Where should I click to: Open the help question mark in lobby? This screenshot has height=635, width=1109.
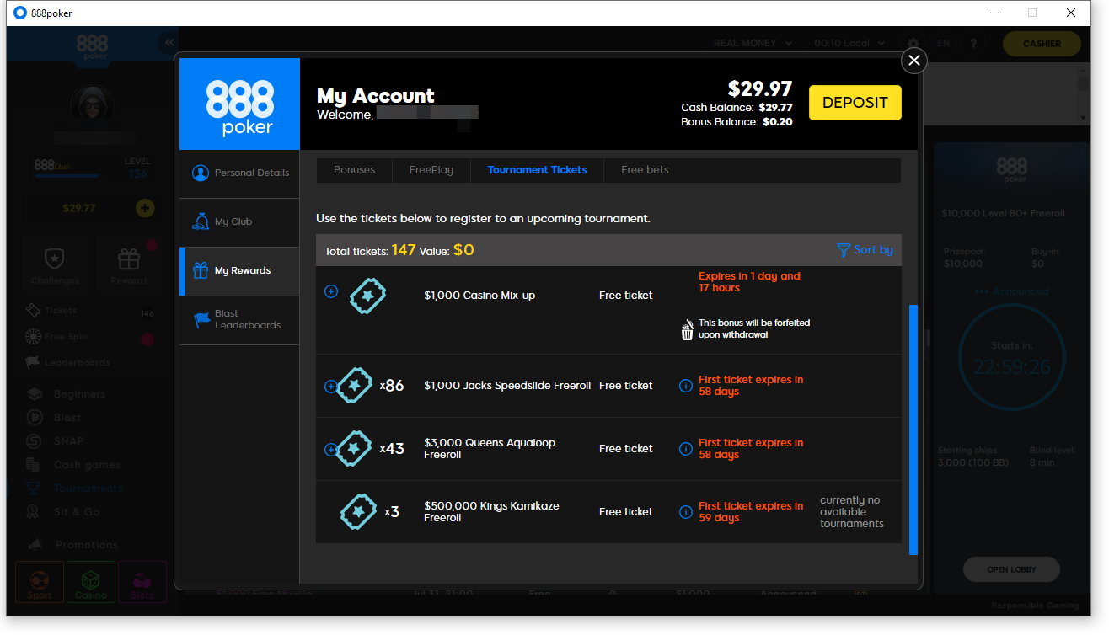coord(973,43)
